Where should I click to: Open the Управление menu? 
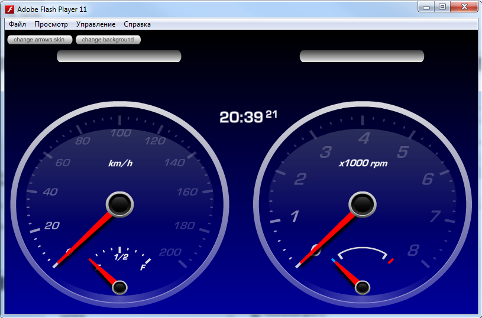(x=96, y=24)
